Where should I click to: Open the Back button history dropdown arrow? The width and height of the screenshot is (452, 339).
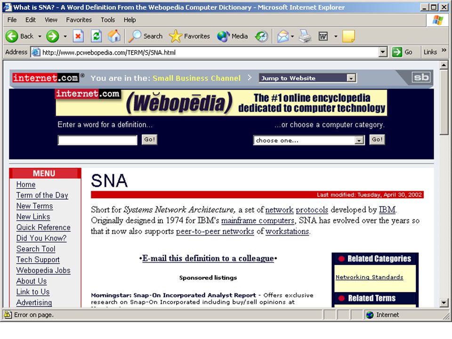(40, 36)
